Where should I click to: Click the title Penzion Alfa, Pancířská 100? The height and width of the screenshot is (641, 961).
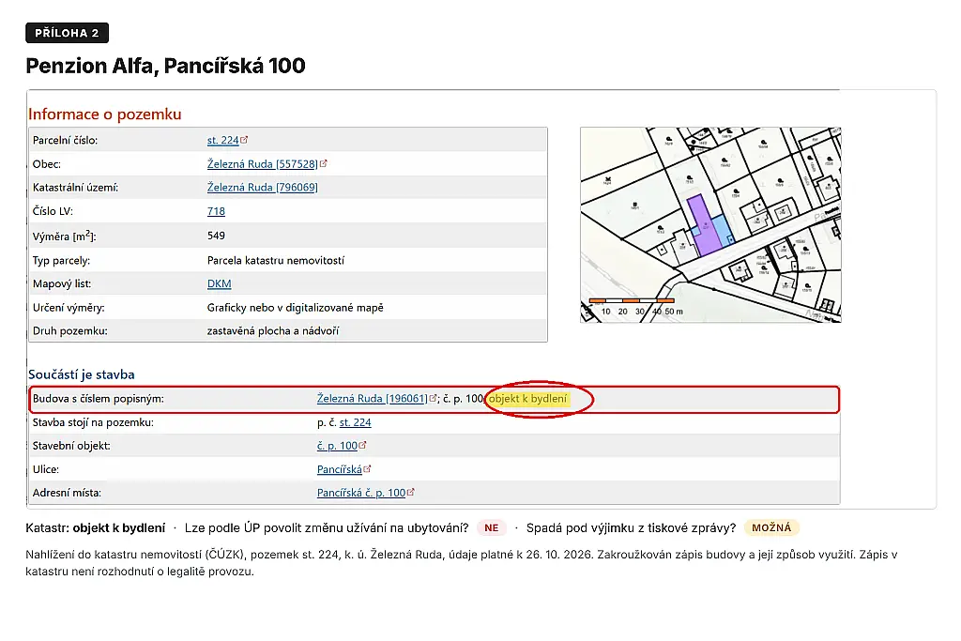click(x=165, y=66)
